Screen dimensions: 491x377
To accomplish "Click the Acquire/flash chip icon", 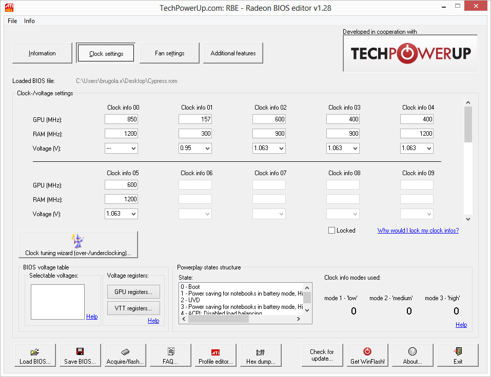I will pyautogui.click(x=125, y=352).
